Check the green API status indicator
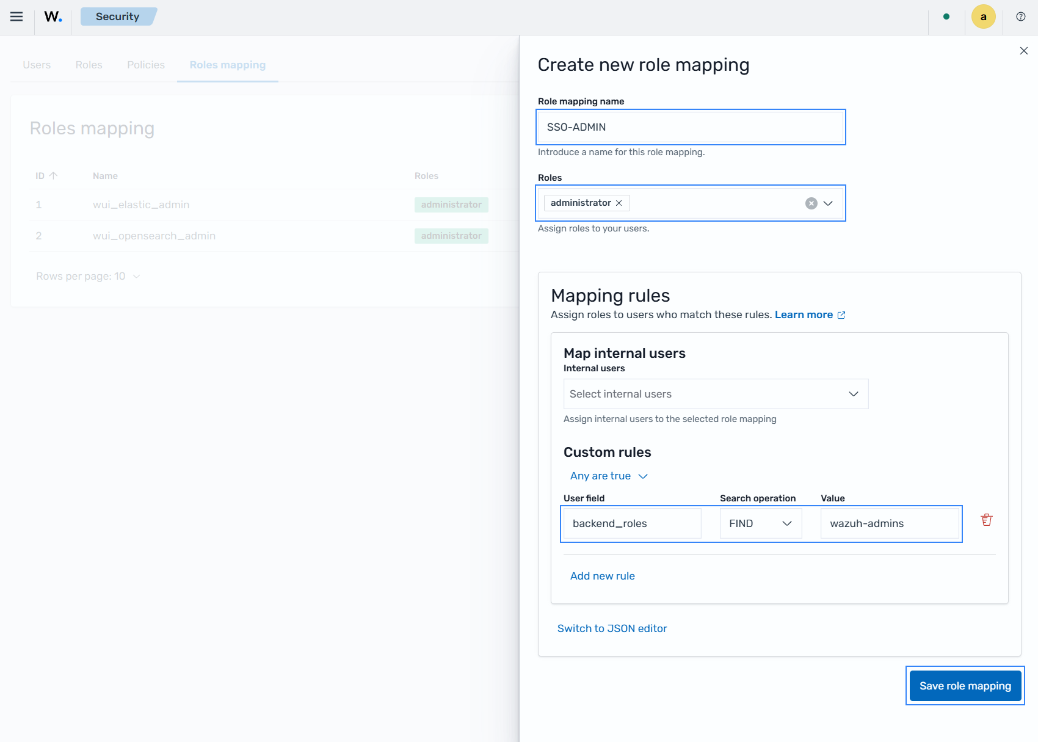Viewport: 1038px width, 742px height. click(946, 16)
